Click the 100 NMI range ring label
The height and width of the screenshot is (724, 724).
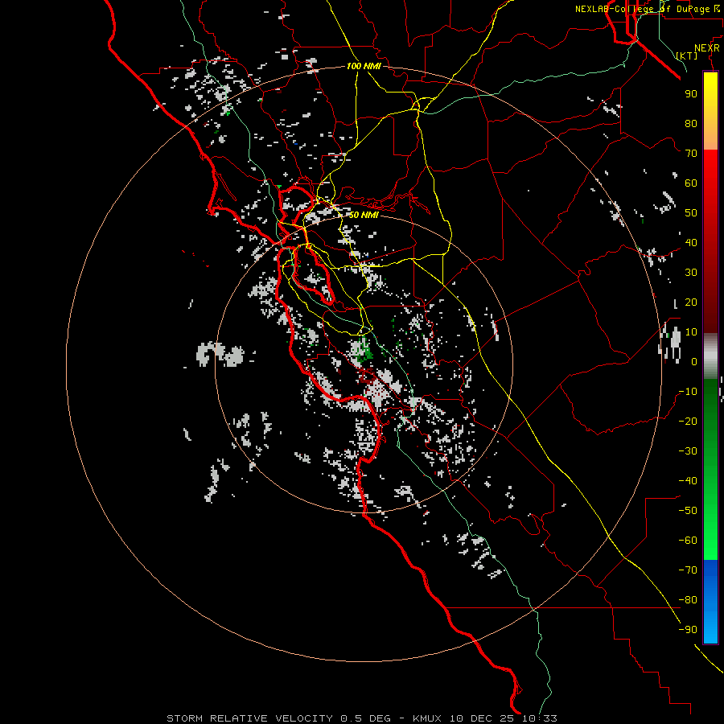coord(364,66)
